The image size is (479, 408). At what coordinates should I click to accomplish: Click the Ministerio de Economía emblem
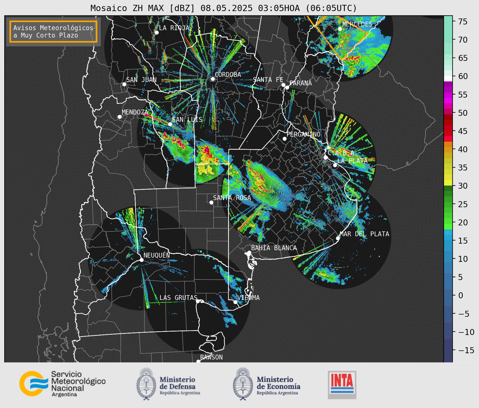[x=243, y=384]
